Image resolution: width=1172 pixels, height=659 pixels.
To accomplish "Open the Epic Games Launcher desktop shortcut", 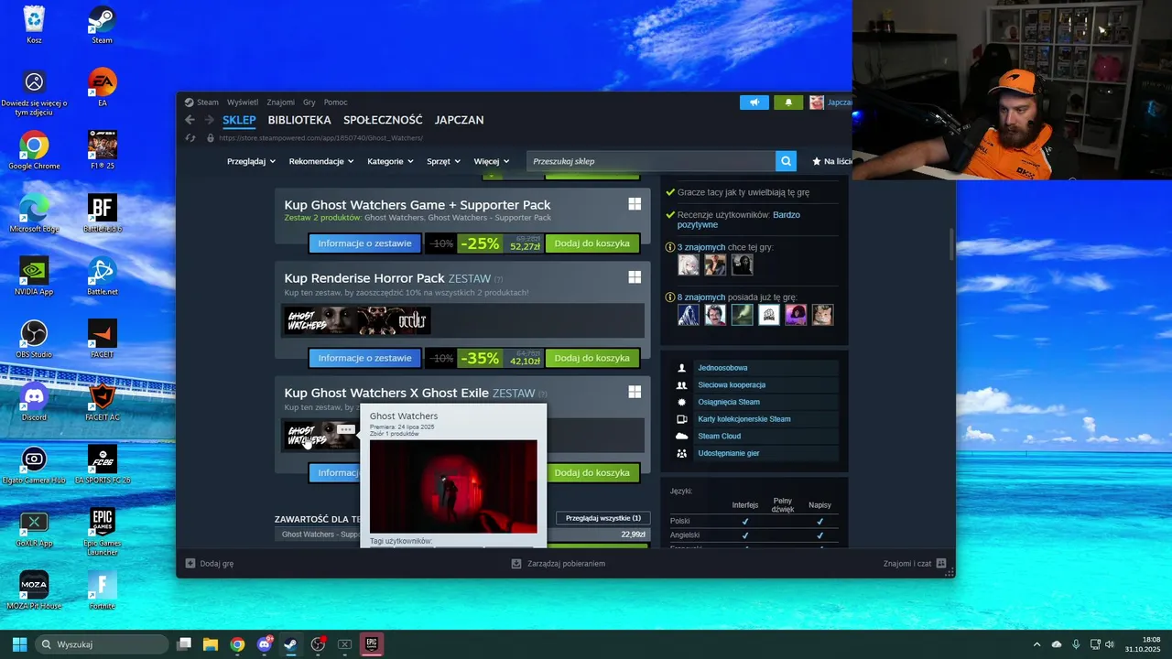I will pyautogui.click(x=102, y=531).
